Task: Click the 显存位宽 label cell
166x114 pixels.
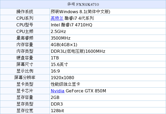Action: [x=25, y=111]
